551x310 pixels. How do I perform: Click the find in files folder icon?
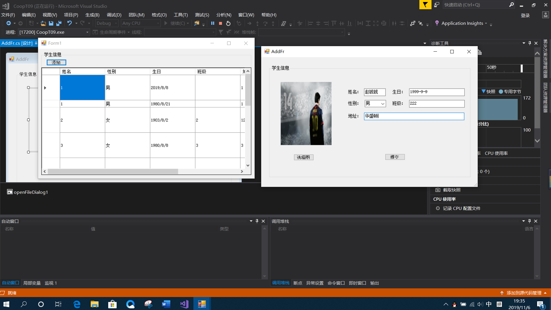tap(197, 23)
